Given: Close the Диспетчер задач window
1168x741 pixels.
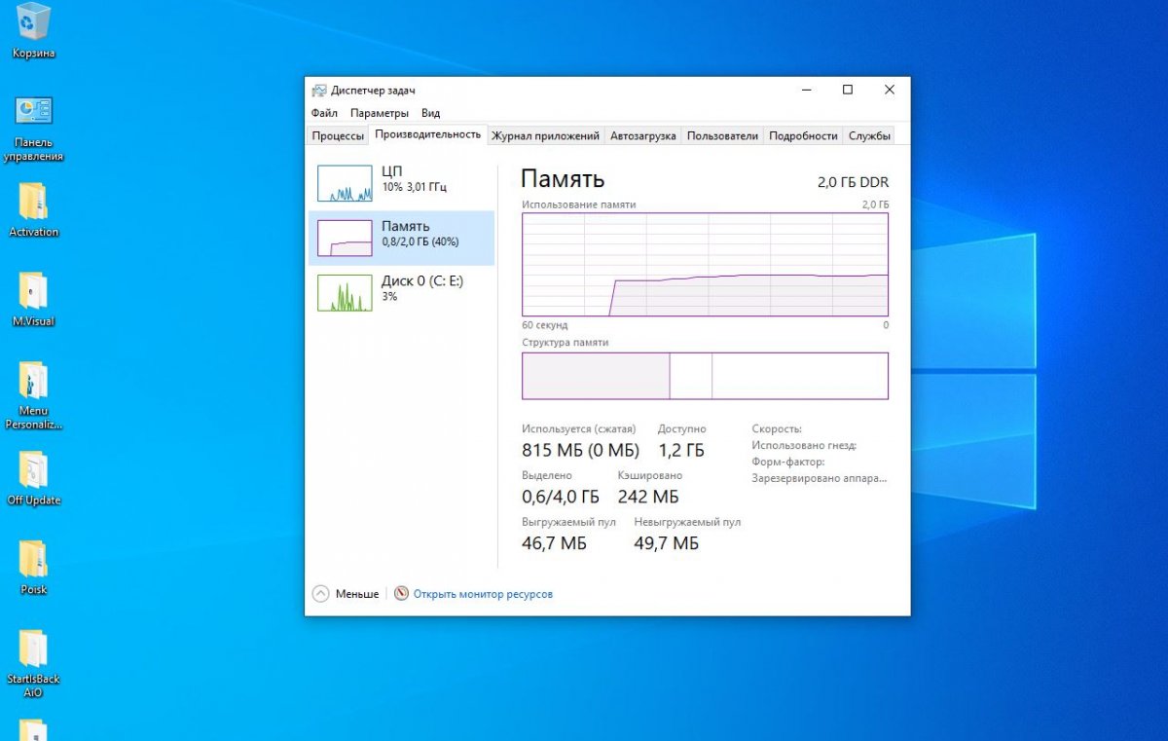Looking at the screenshot, I should coord(890,90).
